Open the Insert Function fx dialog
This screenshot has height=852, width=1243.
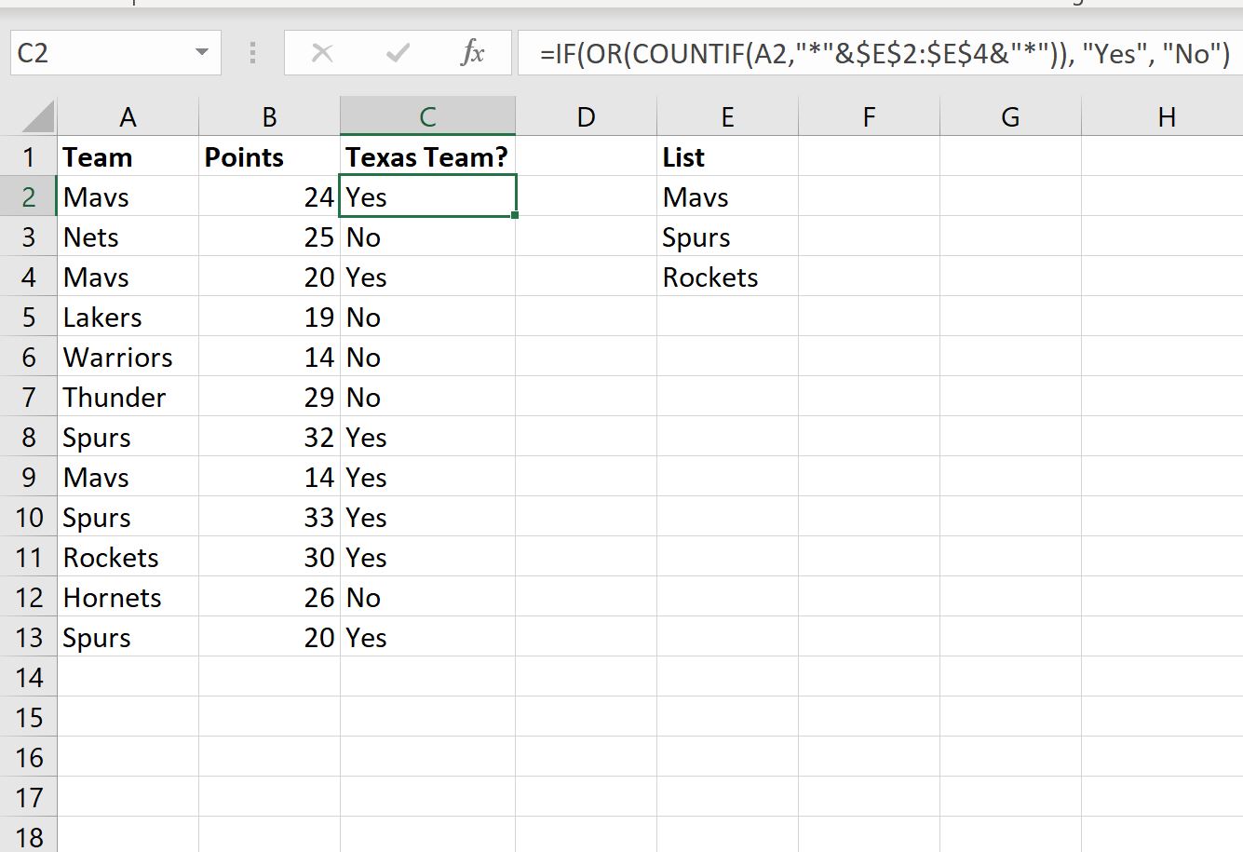[473, 53]
